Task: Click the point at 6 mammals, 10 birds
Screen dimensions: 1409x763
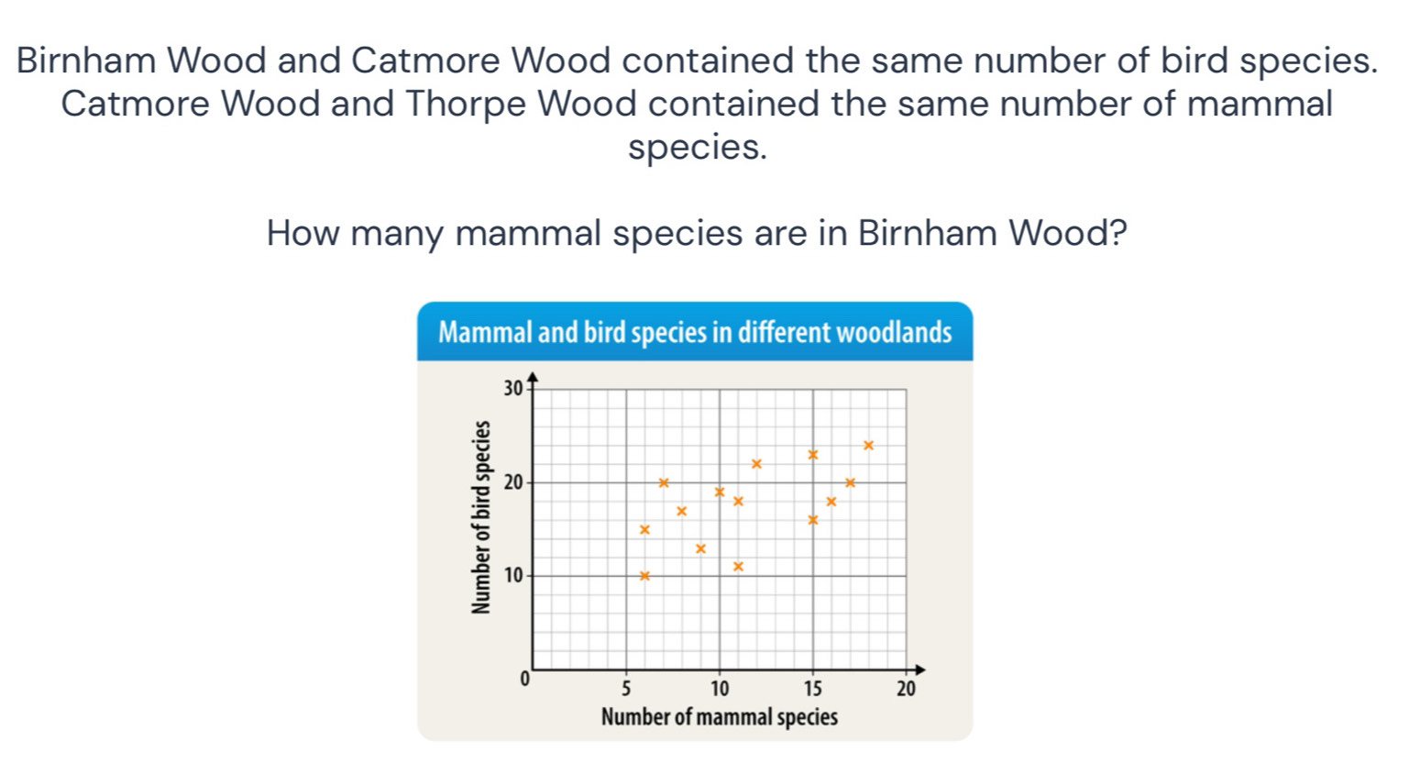Action: [x=644, y=576]
